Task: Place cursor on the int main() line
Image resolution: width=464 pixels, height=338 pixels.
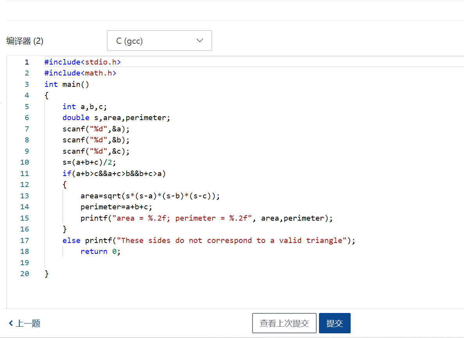Action: pos(67,84)
